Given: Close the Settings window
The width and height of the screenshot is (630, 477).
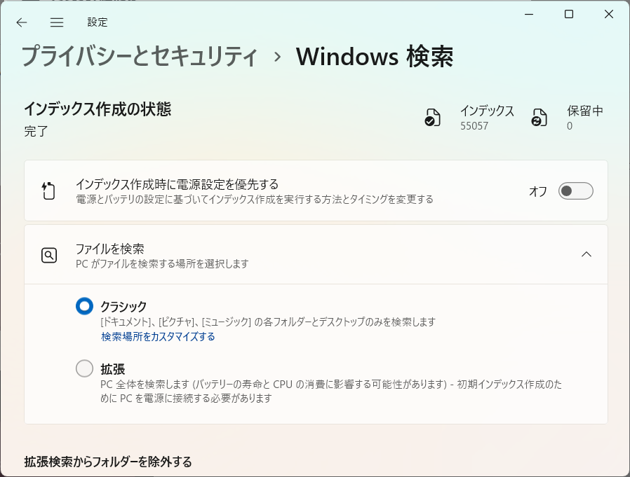Looking at the screenshot, I should (x=609, y=15).
